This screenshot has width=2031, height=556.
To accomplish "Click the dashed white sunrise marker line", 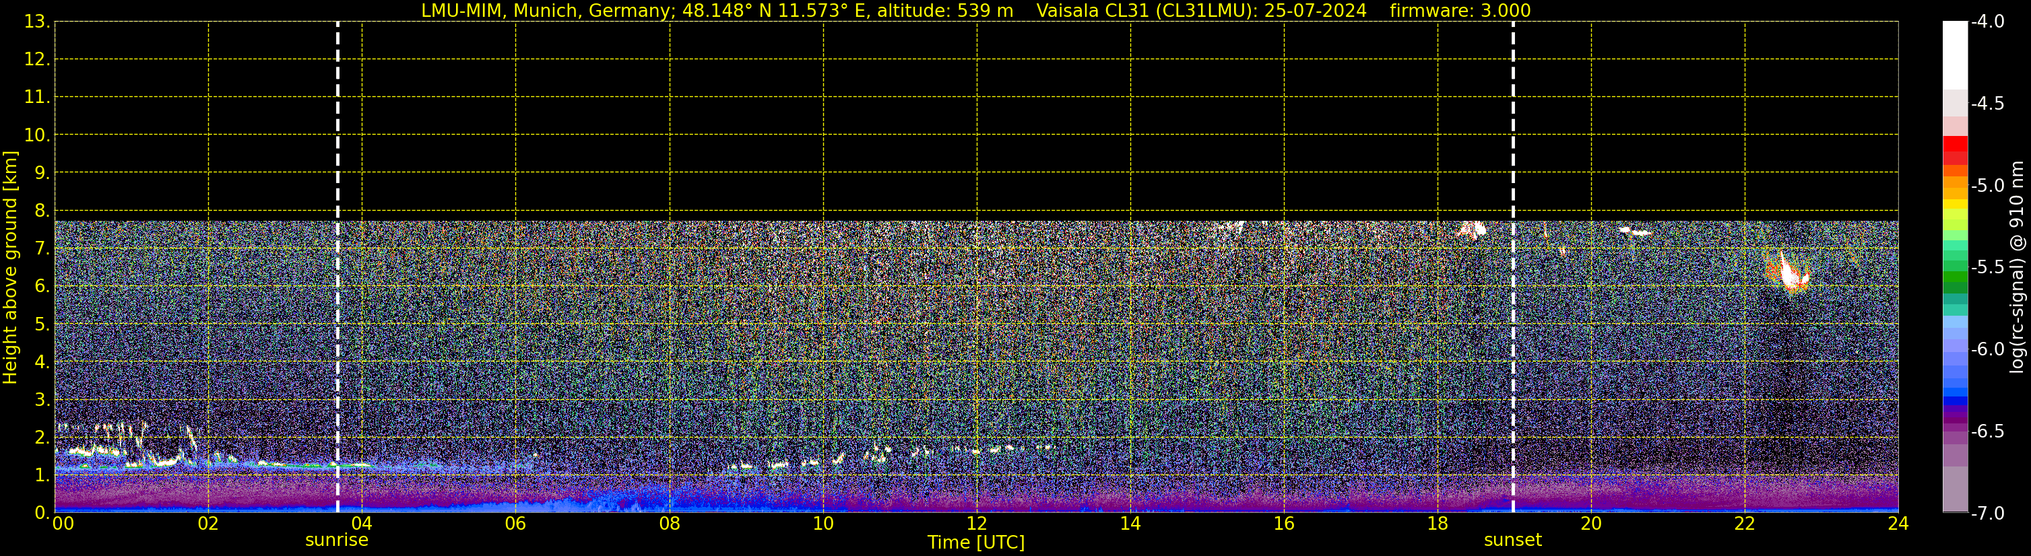I will 337,267.
